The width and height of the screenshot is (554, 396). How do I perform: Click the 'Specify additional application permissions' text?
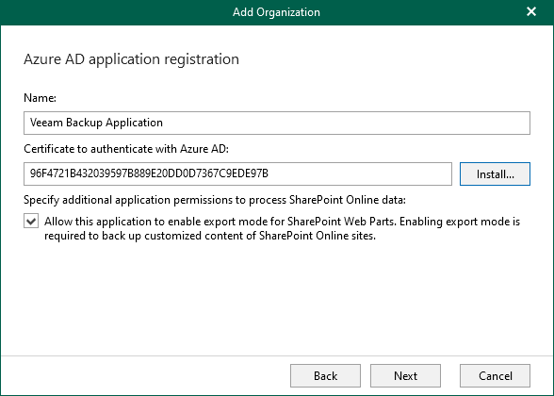(x=215, y=200)
